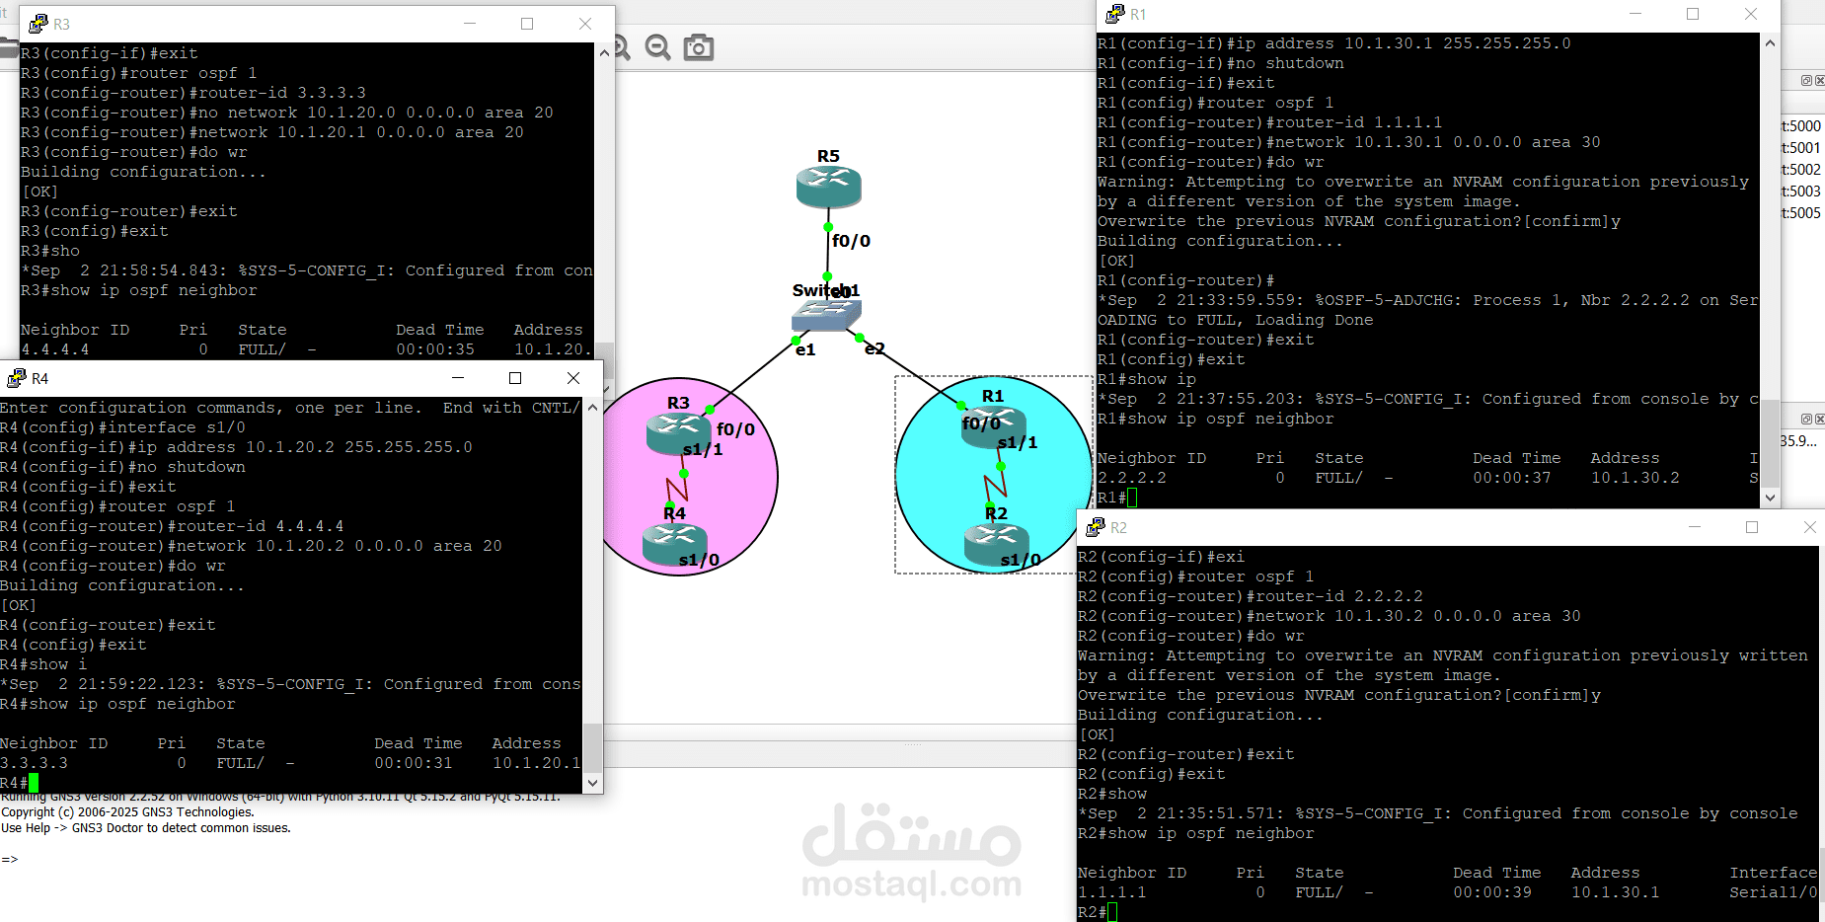Maximize the R3 terminal window
The height and width of the screenshot is (922, 1825).
click(527, 24)
